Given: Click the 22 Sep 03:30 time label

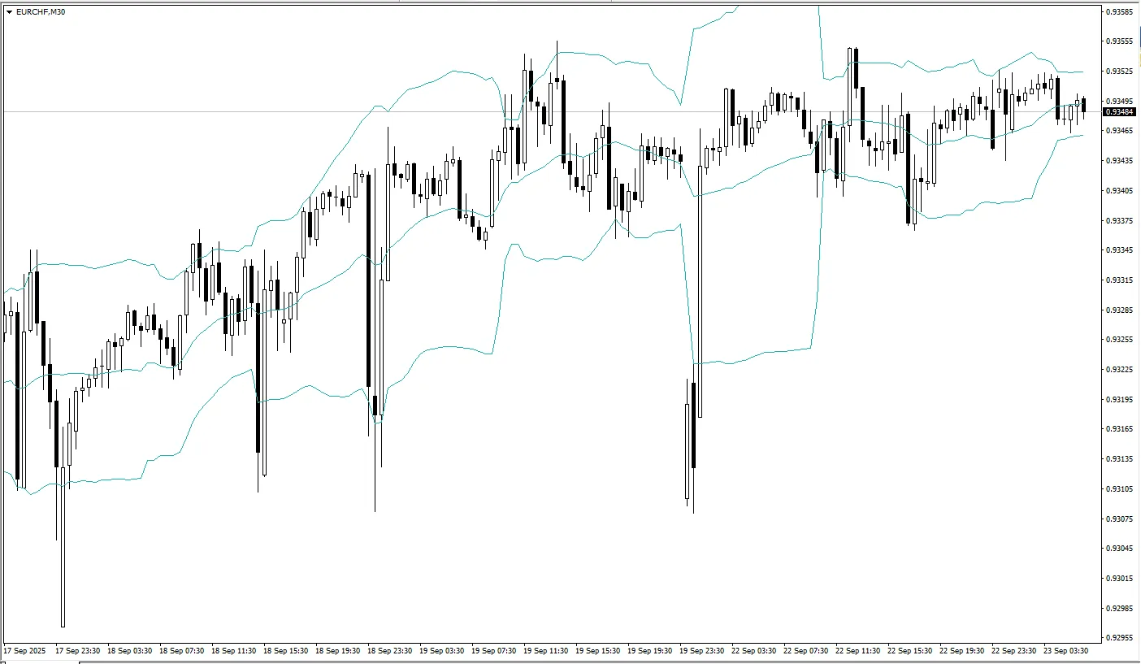Looking at the screenshot, I should tap(754, 651).
